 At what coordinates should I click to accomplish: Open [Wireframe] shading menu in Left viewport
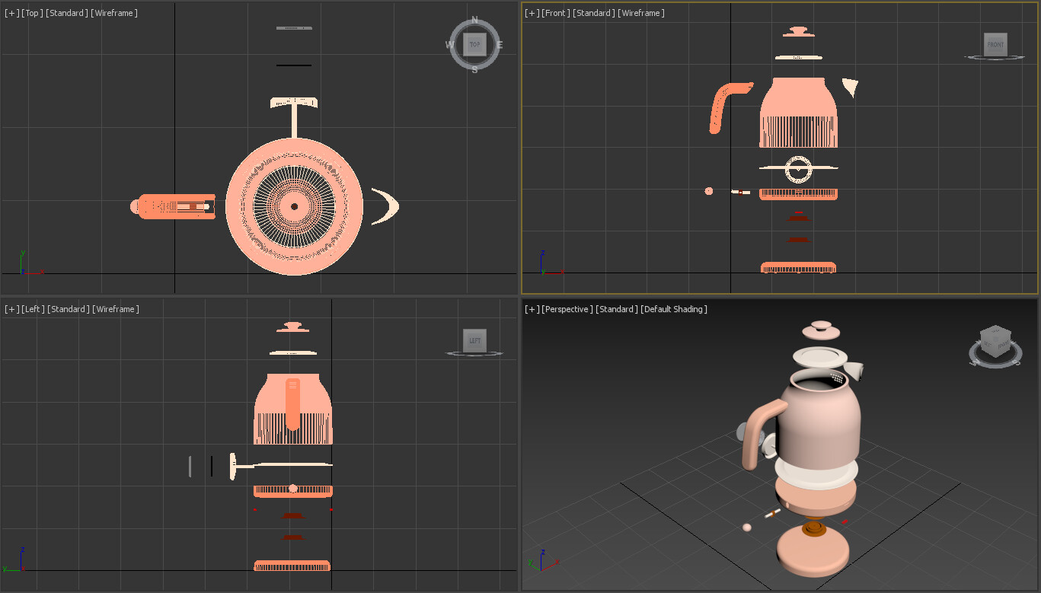tap(116, 309)
